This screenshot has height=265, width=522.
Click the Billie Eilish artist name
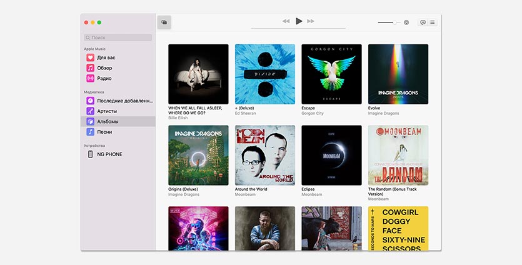(x=178, y=118)
